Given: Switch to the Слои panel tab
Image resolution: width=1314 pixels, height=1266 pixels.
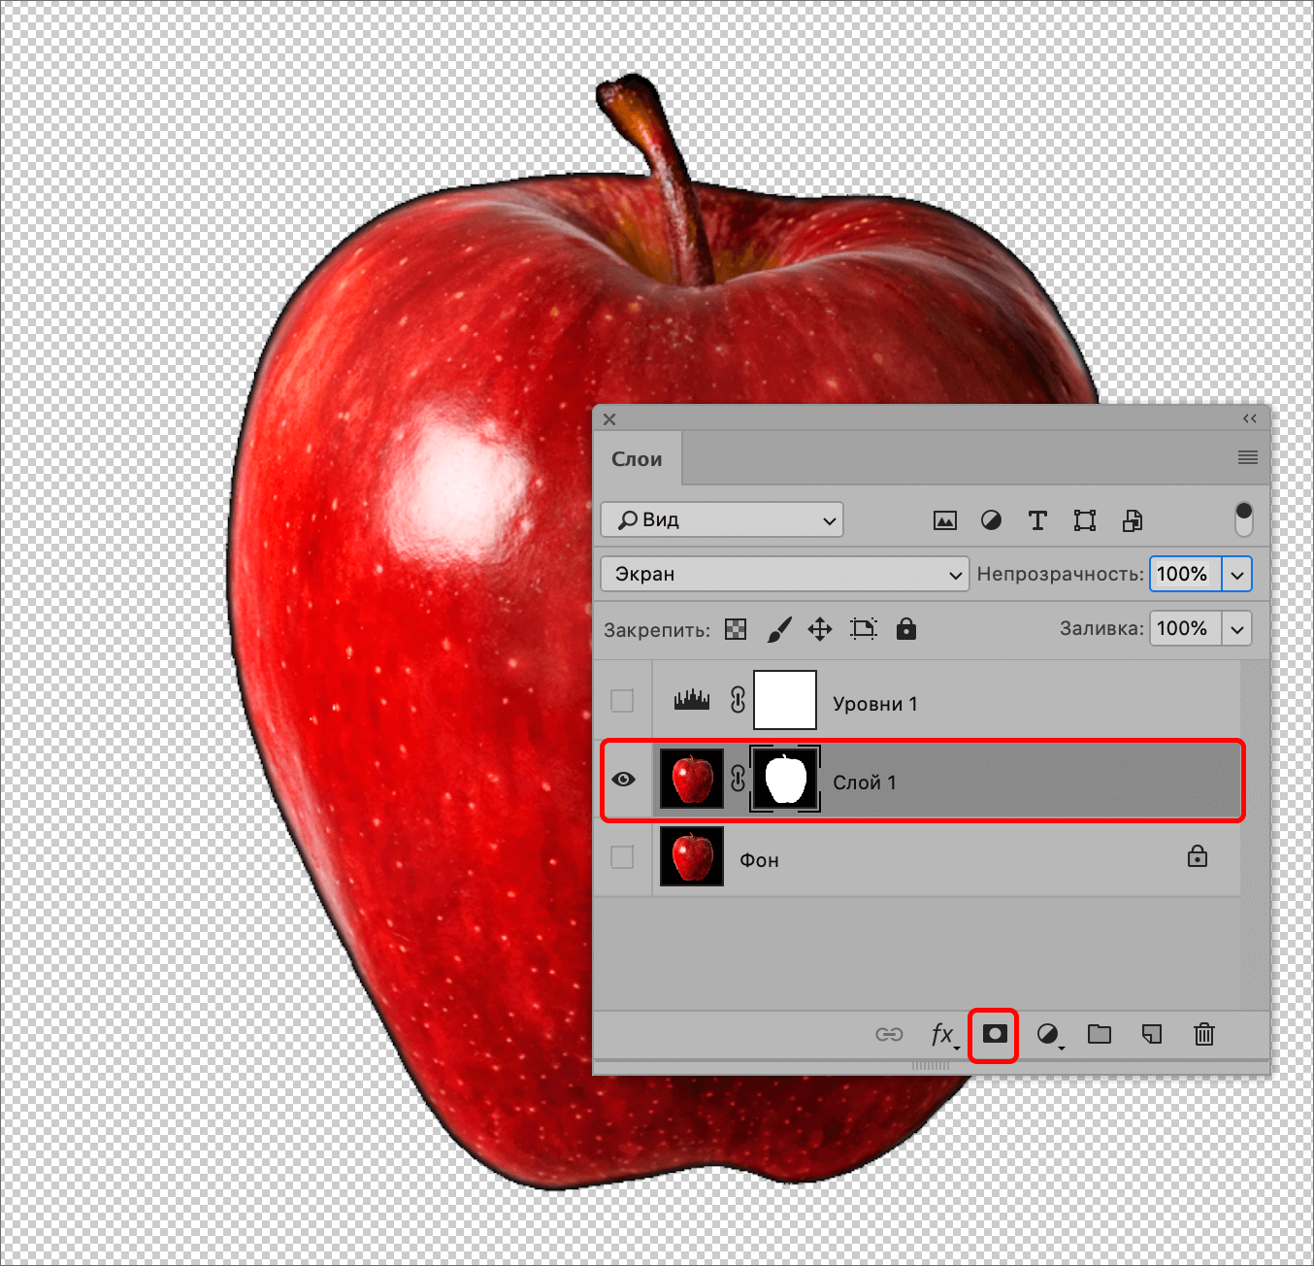Looking at the screenshot, I should pyautogui.click(x=637, y=459).
